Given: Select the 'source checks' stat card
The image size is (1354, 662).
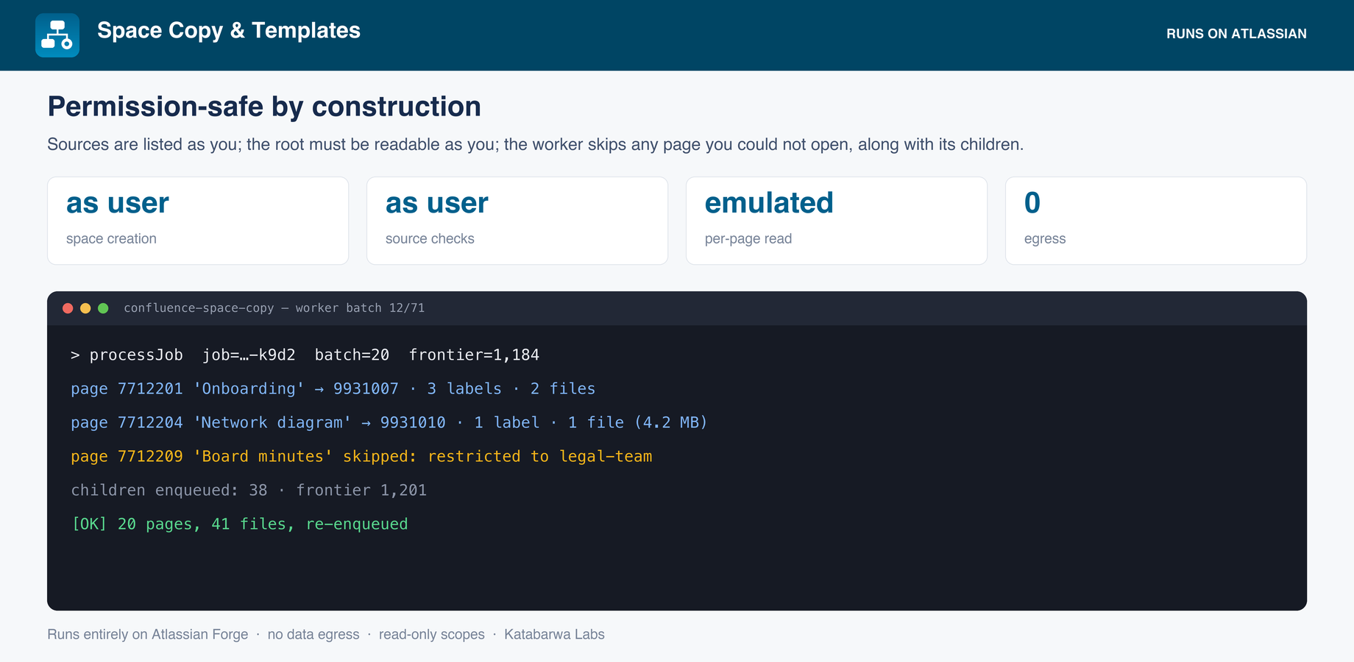Looking at the screenshot, I should click(x=517, y=221).
